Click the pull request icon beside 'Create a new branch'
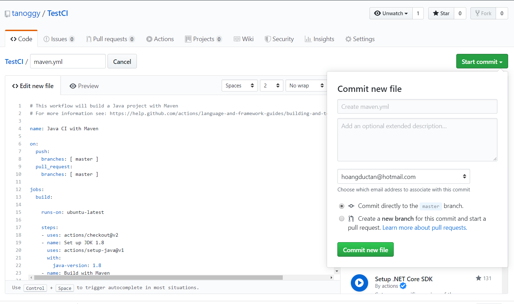This screenshot has width=514, height=304. 351,219
